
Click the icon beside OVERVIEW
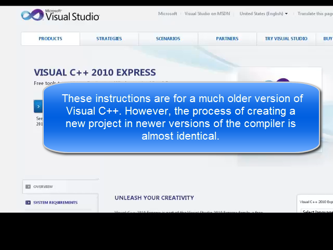click(28, 186)
